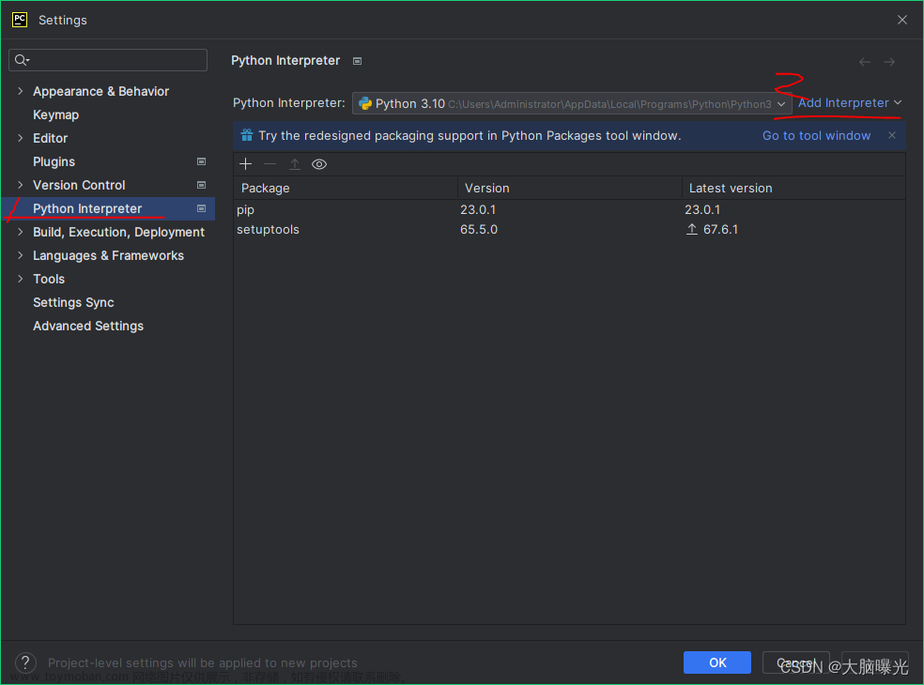Viewport: 924px width, 685px height.
Task: Click pip version 23.0.1 cell
Action: 478,209
